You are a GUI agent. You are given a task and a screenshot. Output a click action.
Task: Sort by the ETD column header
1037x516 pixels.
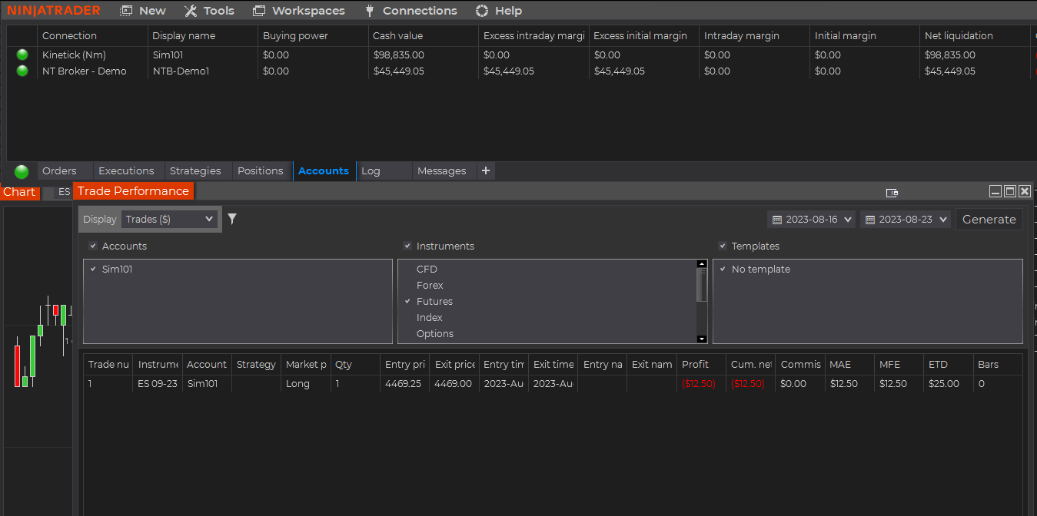click(948, 364)
